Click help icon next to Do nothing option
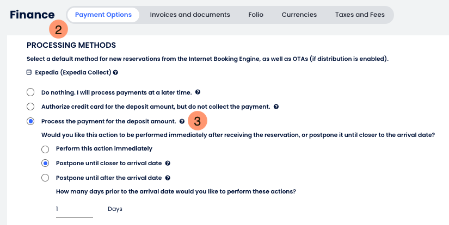 click(198, 92)
